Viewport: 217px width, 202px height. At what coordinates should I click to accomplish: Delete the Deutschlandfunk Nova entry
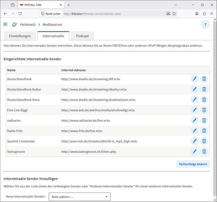tap(204, 99)
